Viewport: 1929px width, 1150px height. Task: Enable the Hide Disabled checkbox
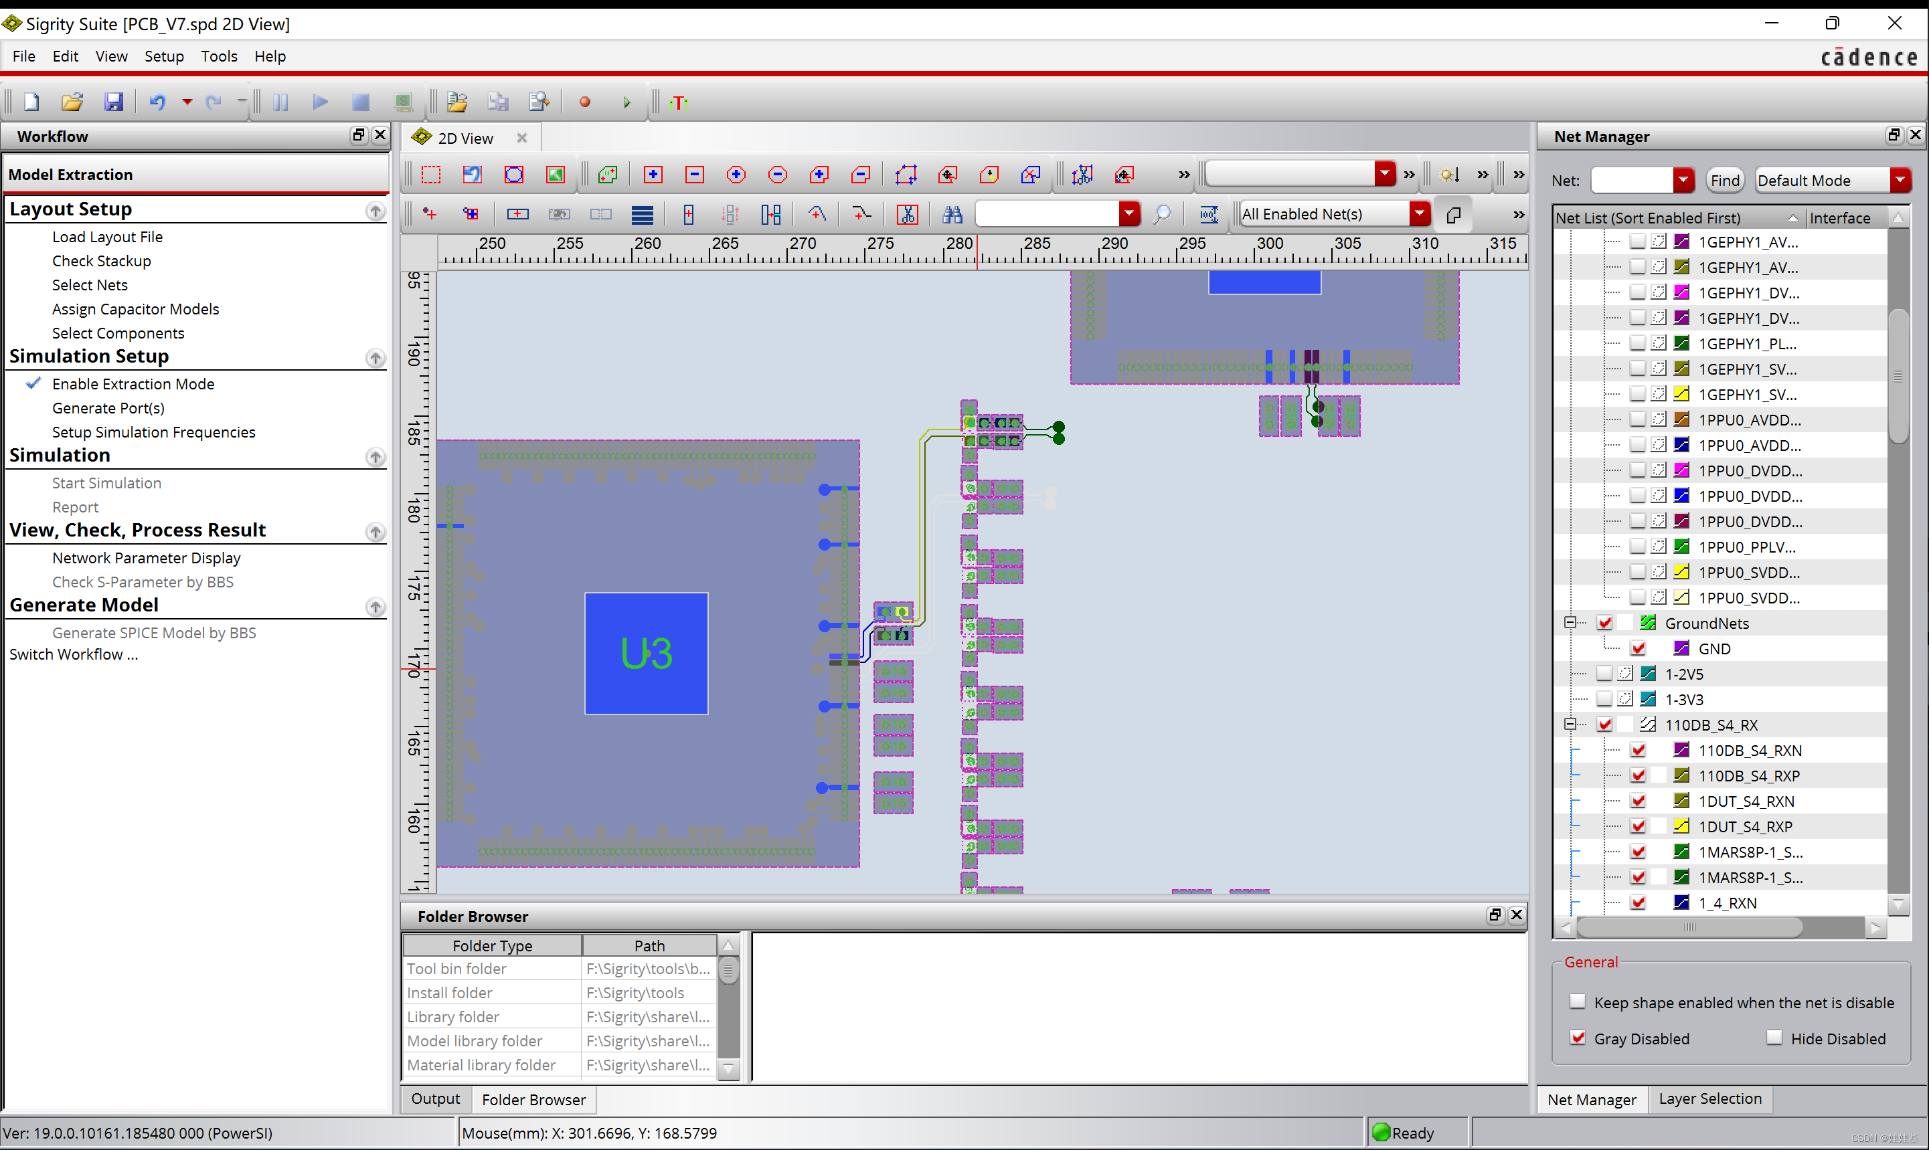click(1774, 1038)
